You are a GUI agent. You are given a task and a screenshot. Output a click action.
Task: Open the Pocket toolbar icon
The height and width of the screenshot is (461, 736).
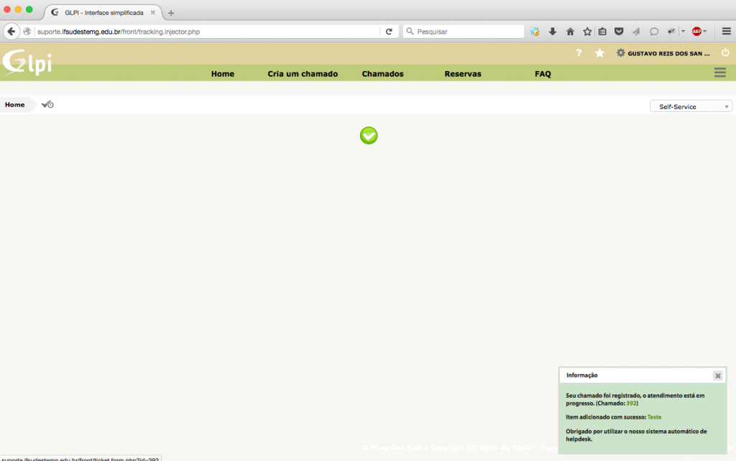coord(619,32)
